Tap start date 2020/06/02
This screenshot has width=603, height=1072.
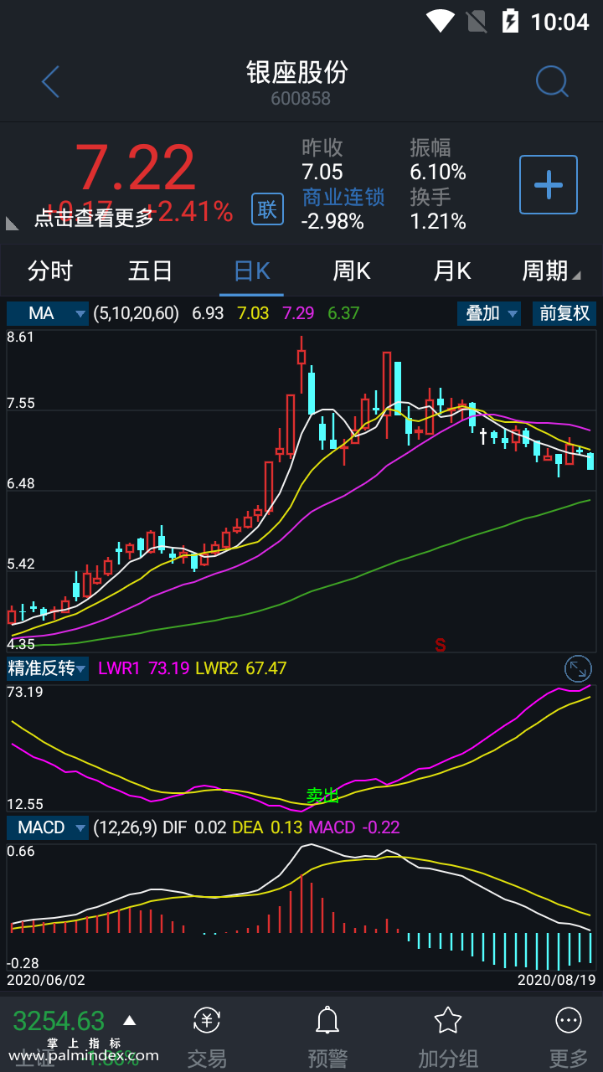46,979
